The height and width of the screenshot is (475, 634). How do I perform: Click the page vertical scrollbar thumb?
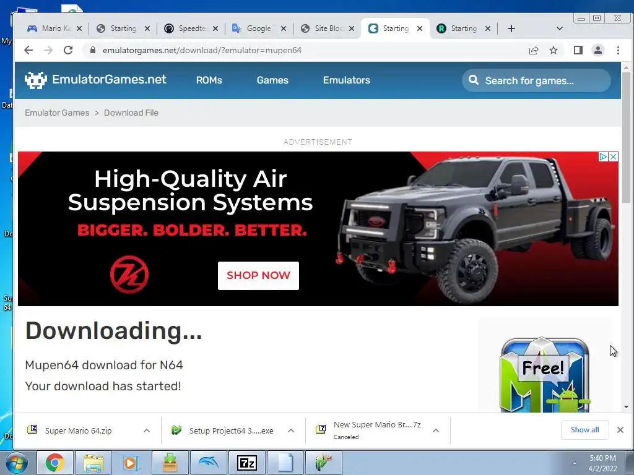click(626, 137)
